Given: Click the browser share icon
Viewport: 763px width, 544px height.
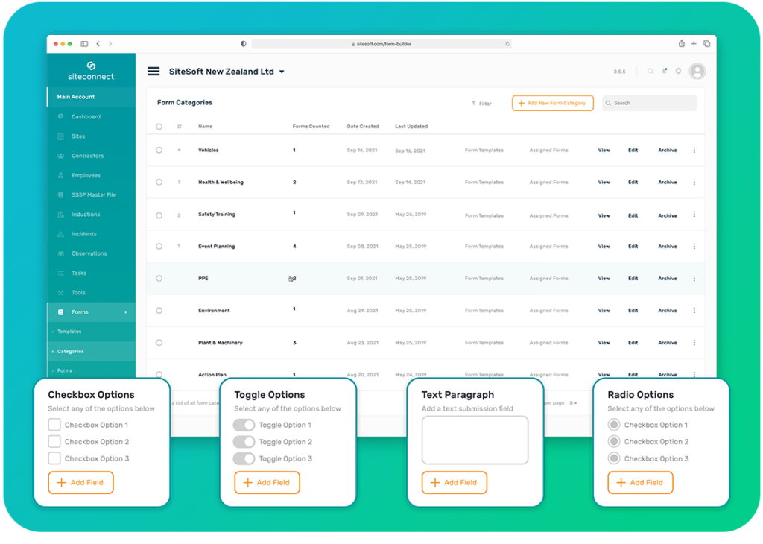Looking at the screenshot, I should click(x=681, y=44).
